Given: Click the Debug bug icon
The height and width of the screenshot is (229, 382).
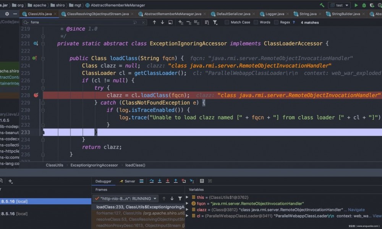Looking at the screenshot, I should [x=364, y=5].
